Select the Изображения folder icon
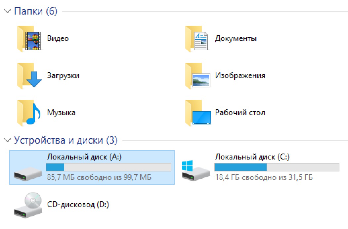Screen dimensions: 348x229 (x=197, y=76)
